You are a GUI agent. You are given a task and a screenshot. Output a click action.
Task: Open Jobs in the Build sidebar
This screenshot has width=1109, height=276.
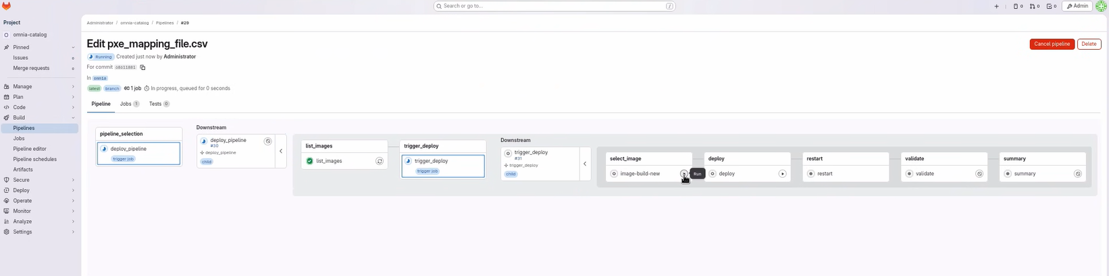(x=39, y=139)
